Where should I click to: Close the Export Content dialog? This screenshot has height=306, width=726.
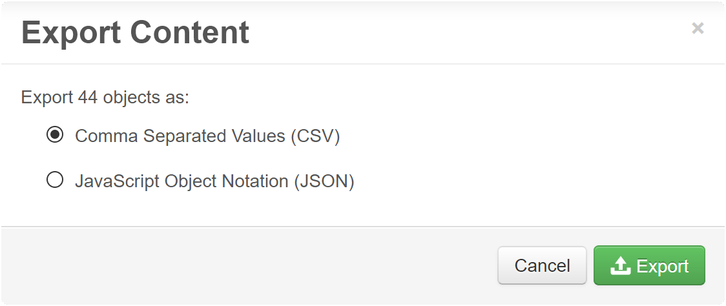point(698,28)
